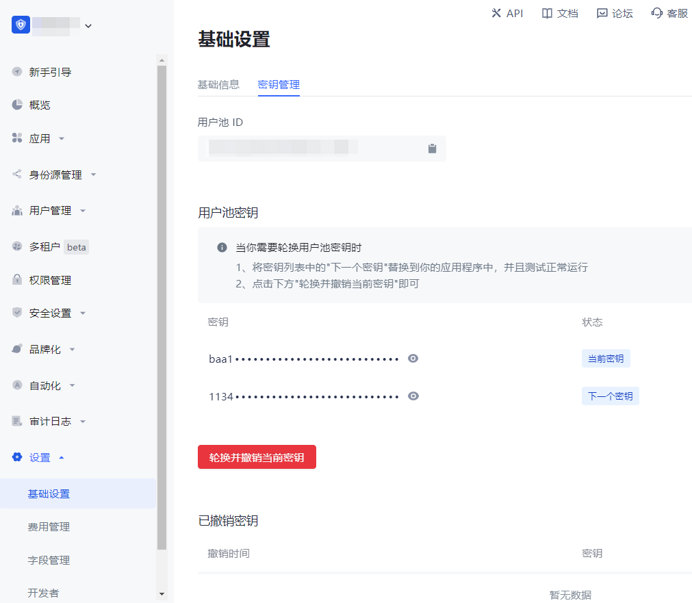Screen dimensions: 692x603
Task: Select the 密钥管理 tab
Action: click(x=279, y=85)
